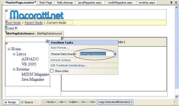Viewport: 179px width, 106px height.
Task: Close the active document tab
Action: tap(176, 3)
